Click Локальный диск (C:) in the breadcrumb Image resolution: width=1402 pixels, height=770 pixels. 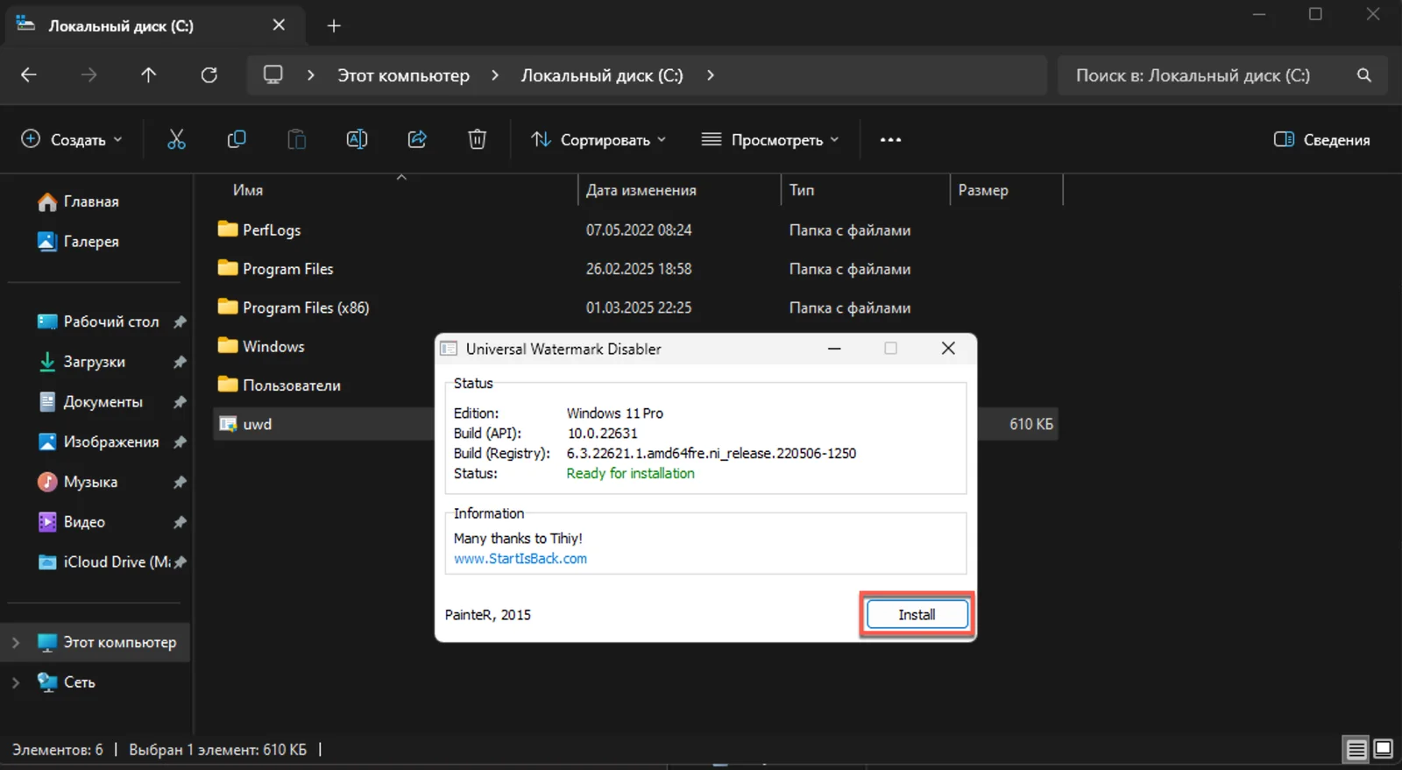pos(602,75)
